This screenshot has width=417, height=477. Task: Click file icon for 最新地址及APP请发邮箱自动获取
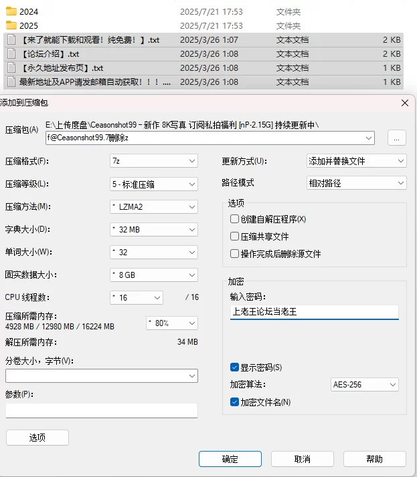pyautogui.click(x=11, y=82)
